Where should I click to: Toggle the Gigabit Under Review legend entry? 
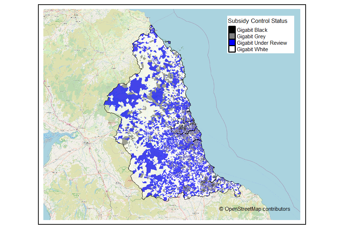(262, 43)
